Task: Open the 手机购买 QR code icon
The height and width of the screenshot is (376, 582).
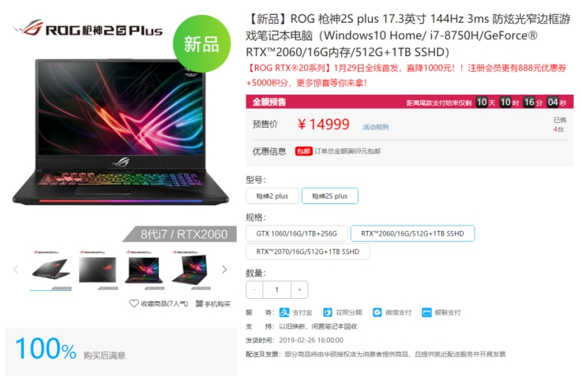Action: (x=199, y=303)
